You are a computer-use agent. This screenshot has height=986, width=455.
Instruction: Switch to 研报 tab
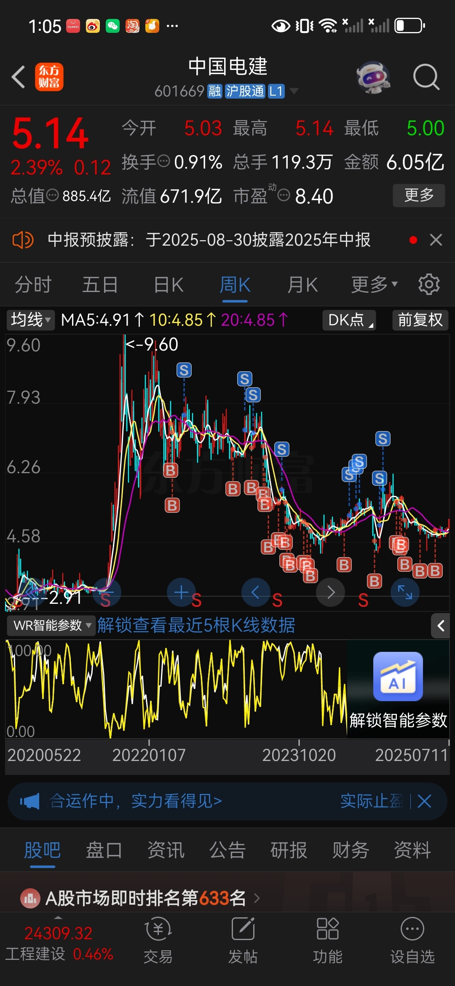[x=289, y=850]
